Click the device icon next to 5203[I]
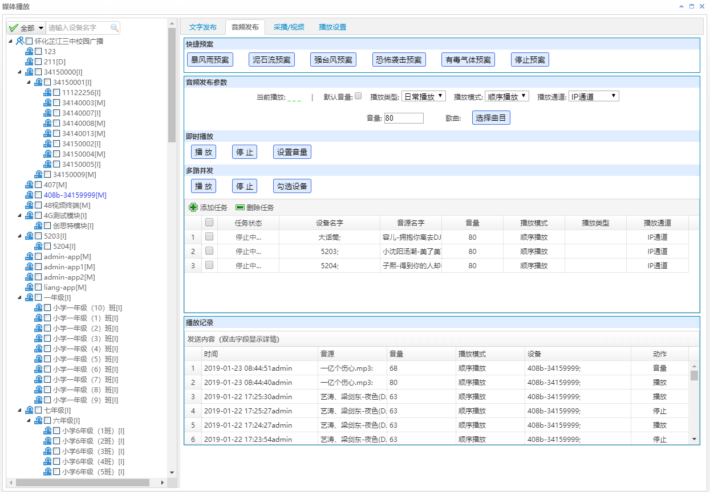The height and width of the screenshot is (492, 710). click(x=29, y=236)
